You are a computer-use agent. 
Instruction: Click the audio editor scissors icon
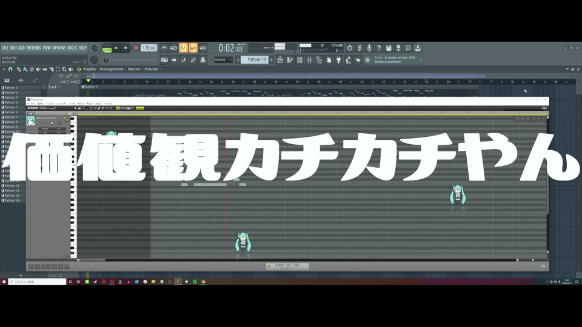(360, 48)
